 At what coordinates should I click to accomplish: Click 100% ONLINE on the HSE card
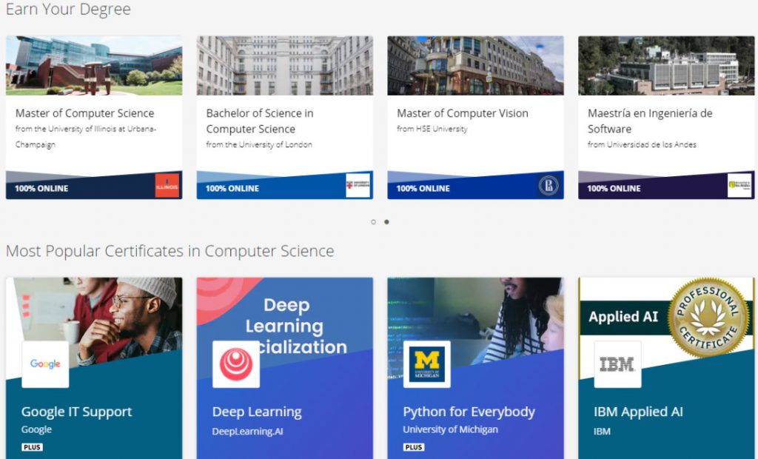point(423,189)
